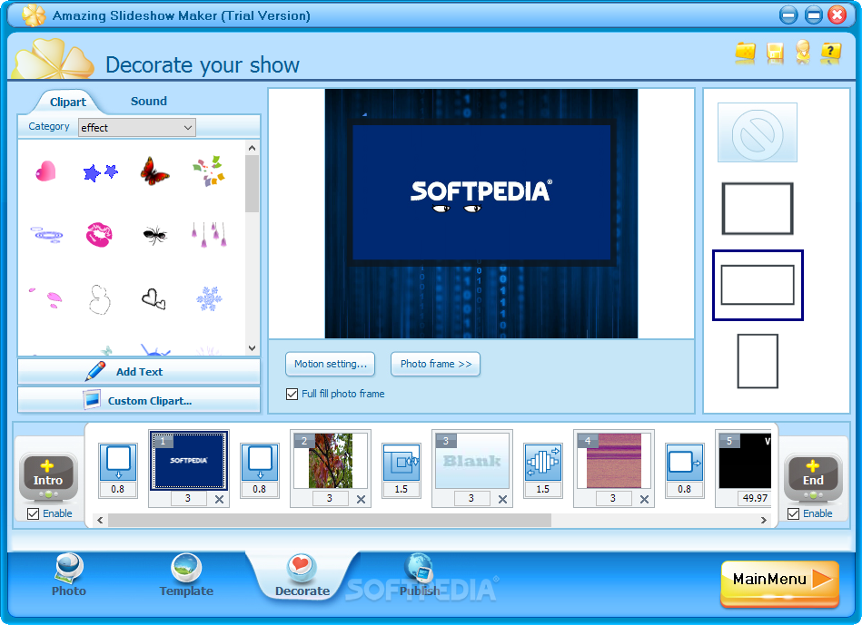862x625 pixels.
Task: Open transition between slides 3 and 4
Action: coord(542,463)
